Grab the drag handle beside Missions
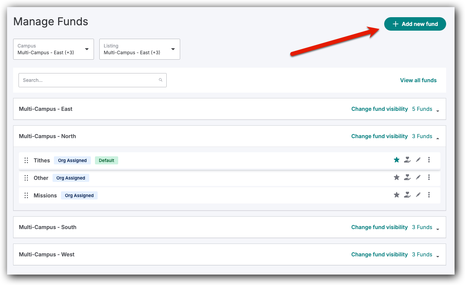This screenshot has width=465, height=285. [26, 195]
